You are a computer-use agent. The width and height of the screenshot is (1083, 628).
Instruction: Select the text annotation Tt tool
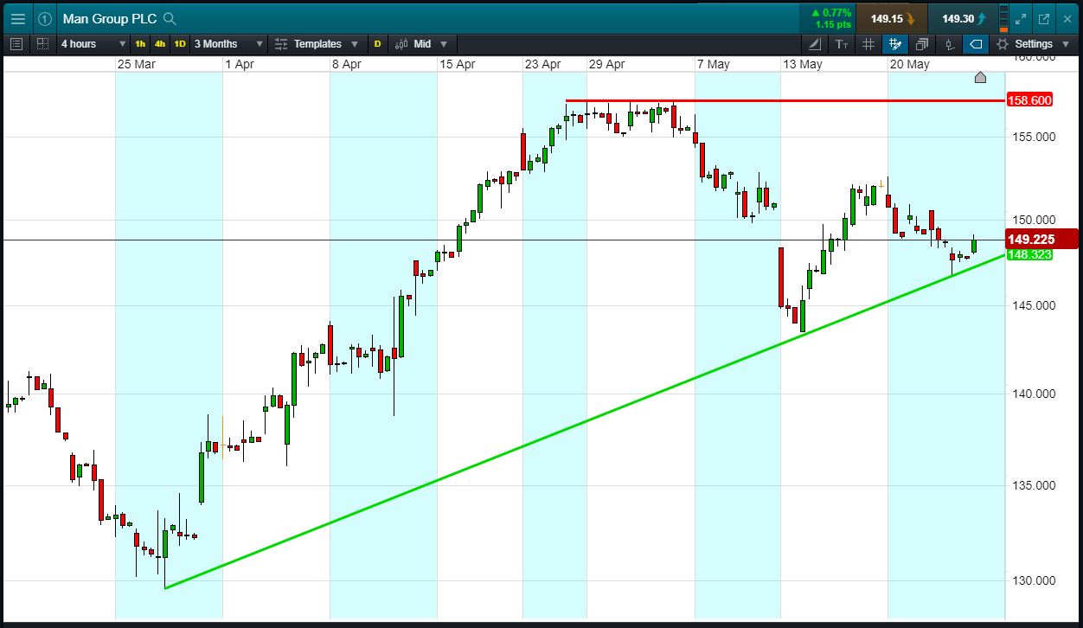(843, 44)
